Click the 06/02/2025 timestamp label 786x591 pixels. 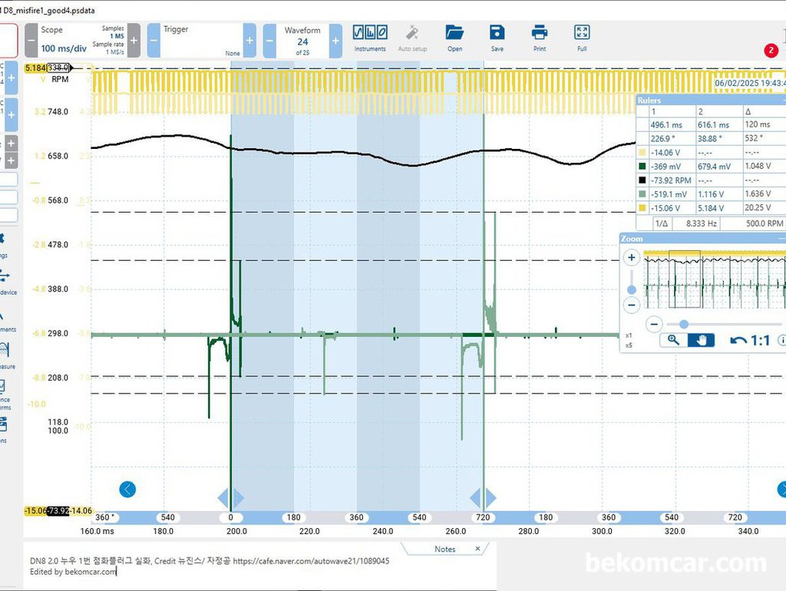(751, 83)
